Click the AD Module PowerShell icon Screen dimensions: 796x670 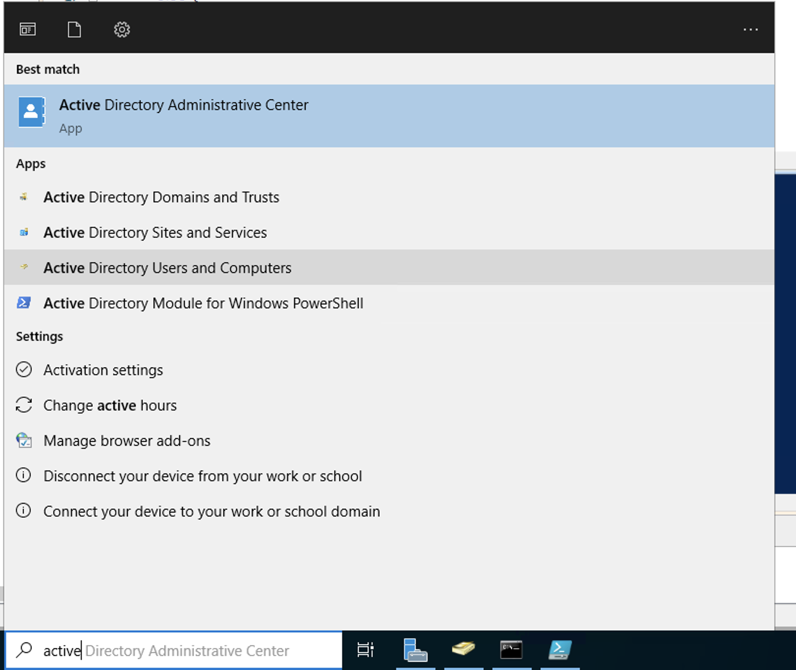pos(24,303)
